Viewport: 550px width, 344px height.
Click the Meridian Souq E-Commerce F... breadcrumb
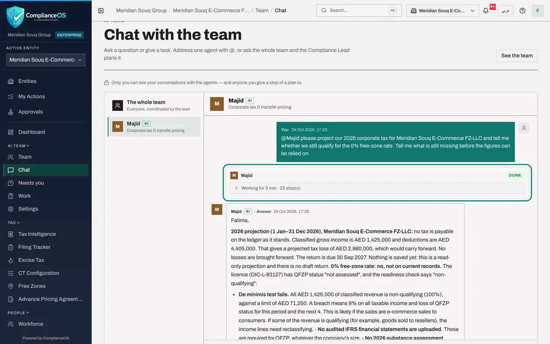click(x=211, y=10)
